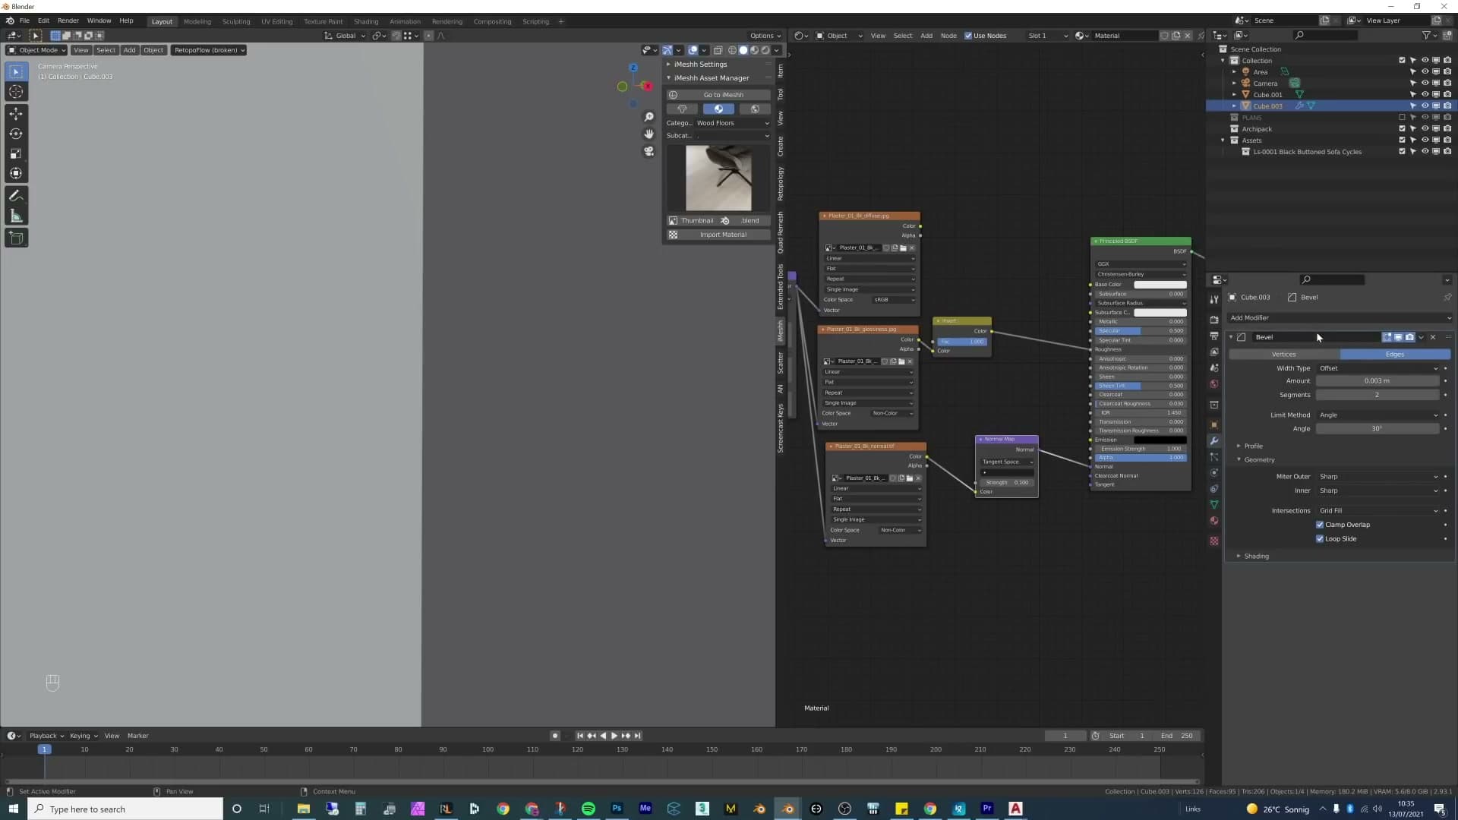
Task: Open the Render properties tab
Action: click(1214, 320)
